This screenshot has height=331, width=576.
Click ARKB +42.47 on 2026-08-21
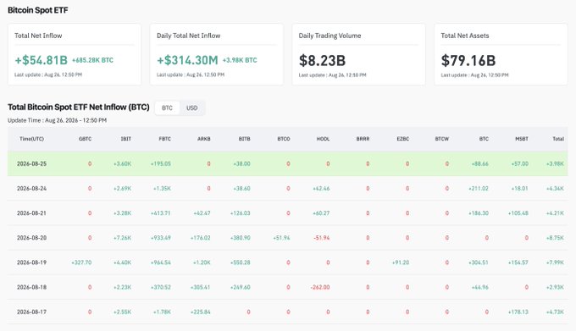(202, 212)
